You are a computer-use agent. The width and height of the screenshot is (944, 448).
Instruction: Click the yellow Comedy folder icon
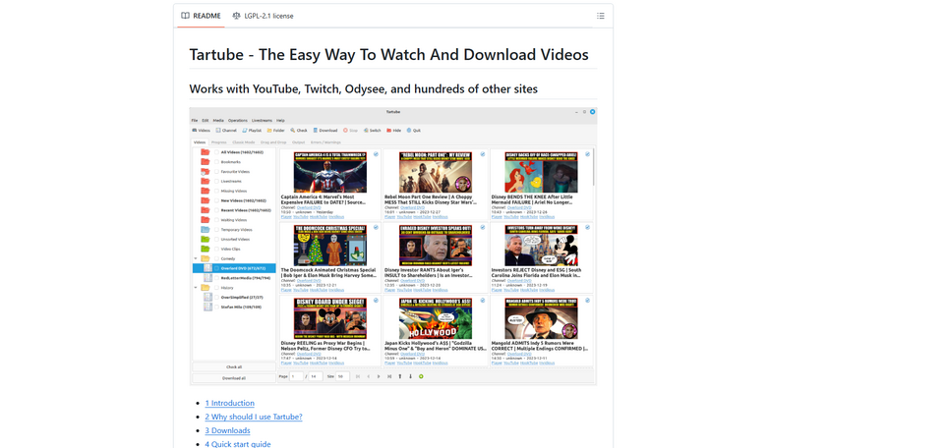coord(205,258)
